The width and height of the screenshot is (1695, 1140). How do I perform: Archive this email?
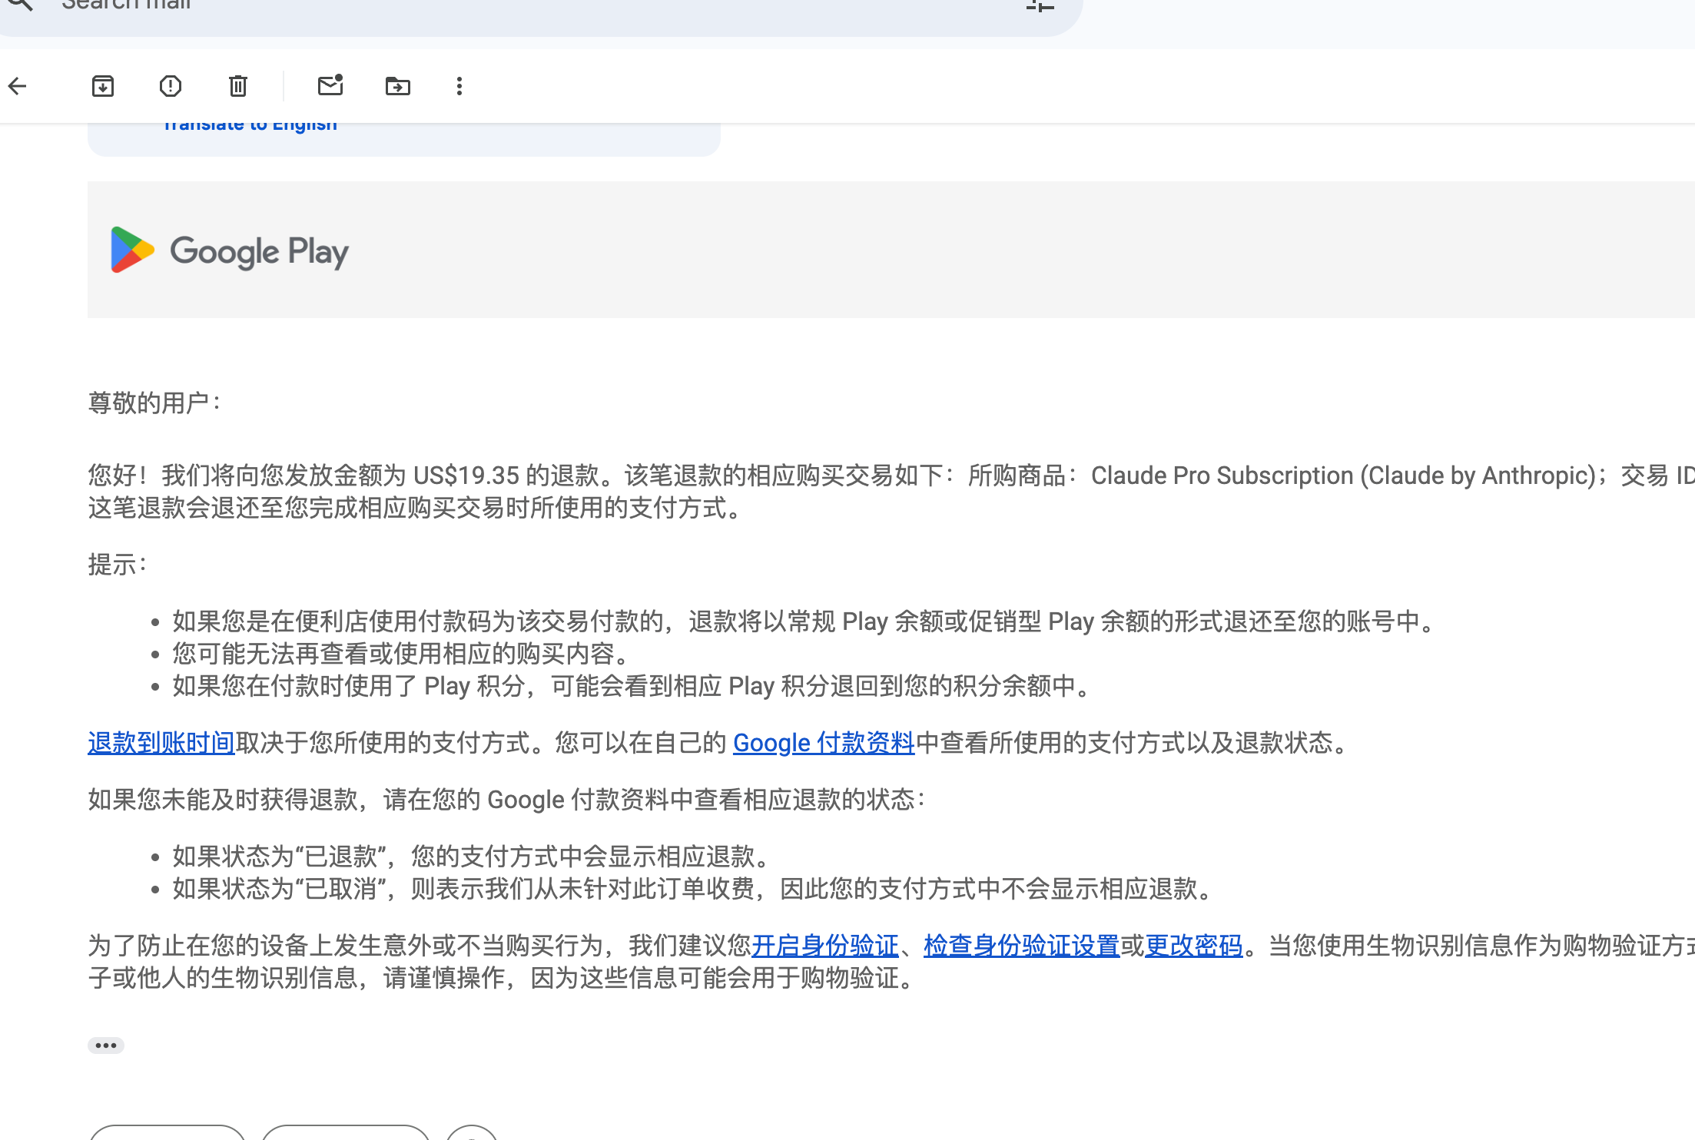click(x=103, y=86)
